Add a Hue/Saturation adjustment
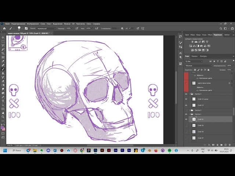This screenshot has height=176, width=235. [x=191, y=46]
